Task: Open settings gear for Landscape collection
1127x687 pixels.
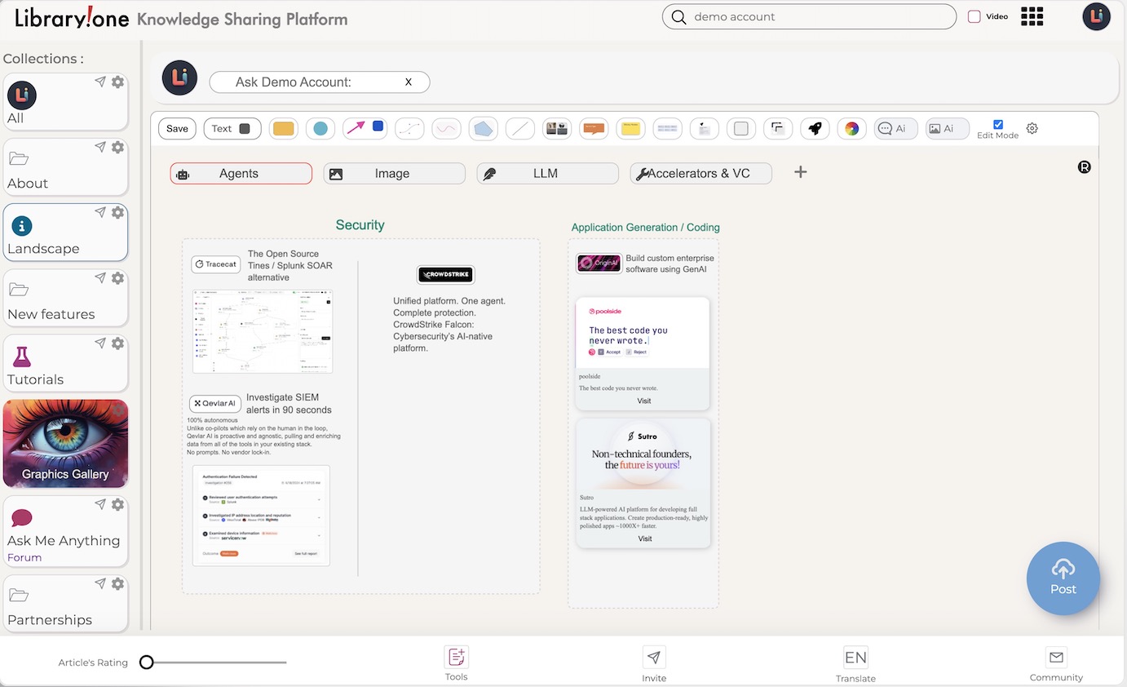Action: 118,212
